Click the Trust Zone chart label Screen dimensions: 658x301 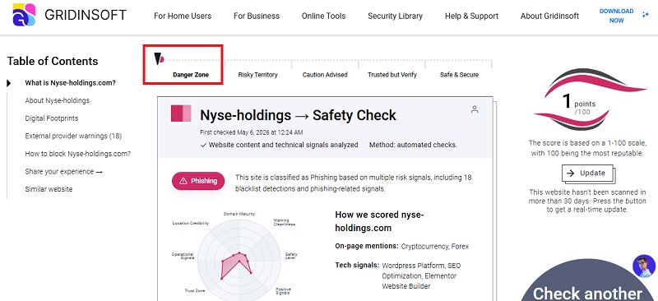tap(195, 290)
